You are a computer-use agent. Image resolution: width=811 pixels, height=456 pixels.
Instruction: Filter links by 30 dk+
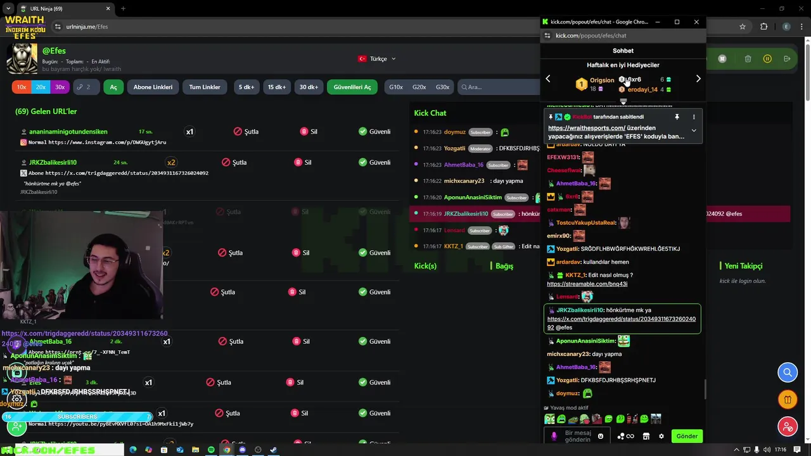click(x=309, y=87)
